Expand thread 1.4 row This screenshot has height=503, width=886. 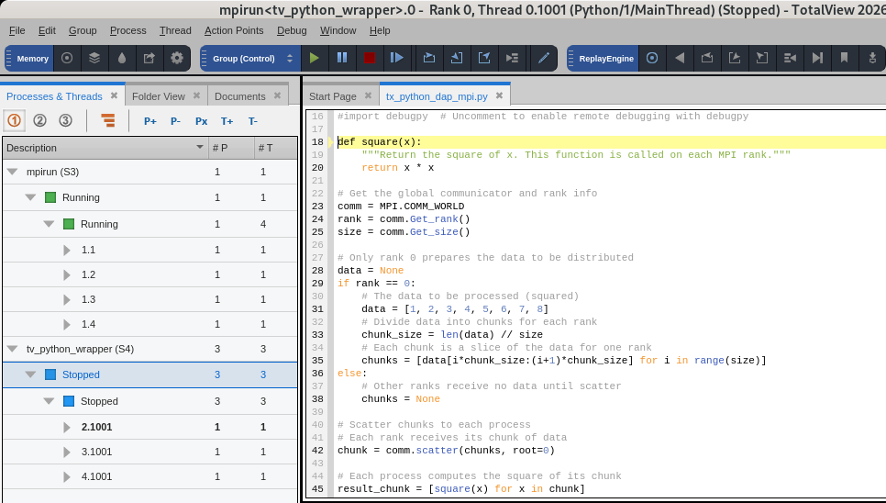pyautogui.click(x=67, y=324)
